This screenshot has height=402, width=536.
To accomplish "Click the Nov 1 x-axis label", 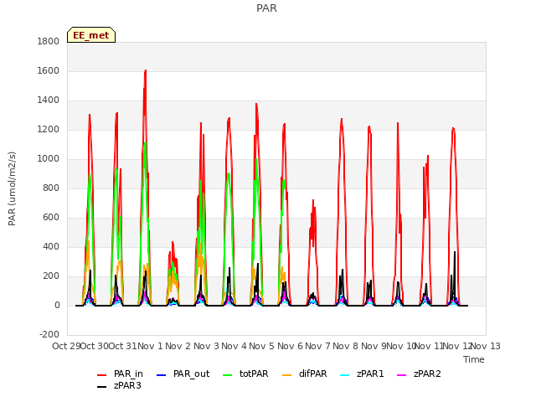I will click(150, 346).
